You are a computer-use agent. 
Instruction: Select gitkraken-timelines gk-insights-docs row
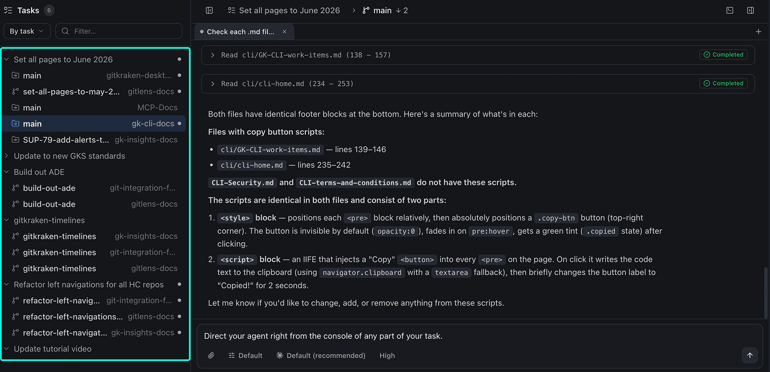pos(94,236)
